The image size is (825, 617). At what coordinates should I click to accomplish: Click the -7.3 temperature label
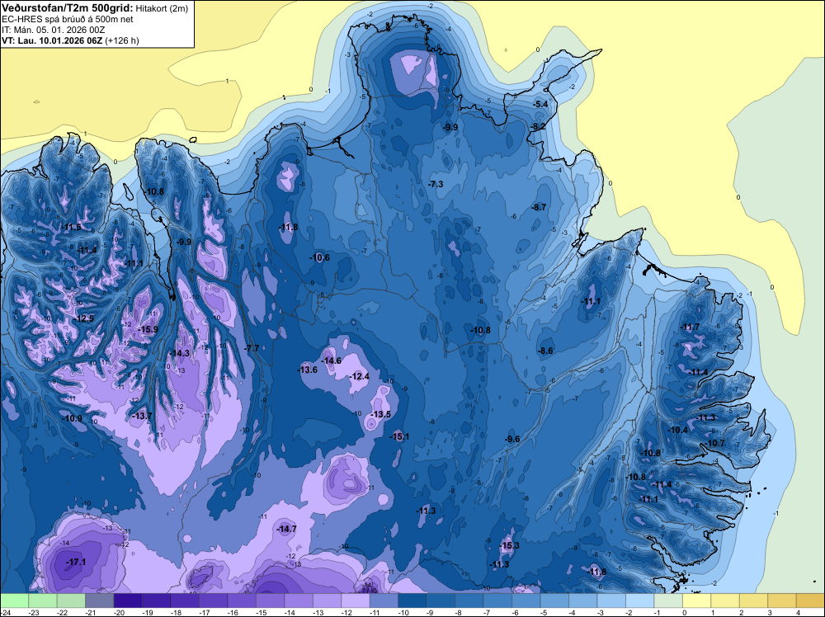[436, 184]
